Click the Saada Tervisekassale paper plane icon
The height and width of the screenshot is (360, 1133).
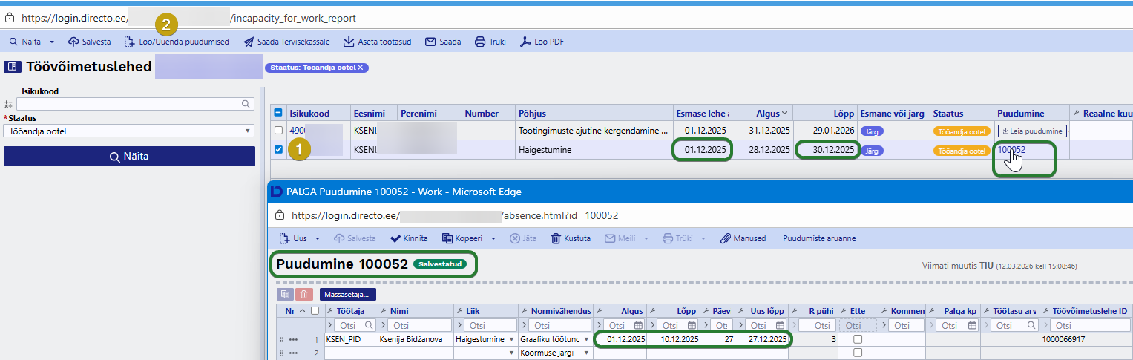(249, 42)
